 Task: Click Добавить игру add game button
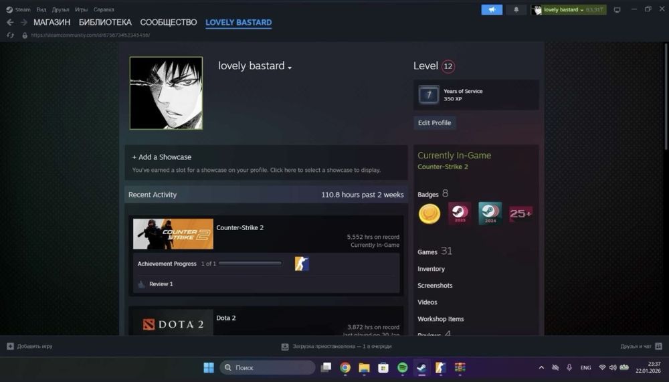30,346
